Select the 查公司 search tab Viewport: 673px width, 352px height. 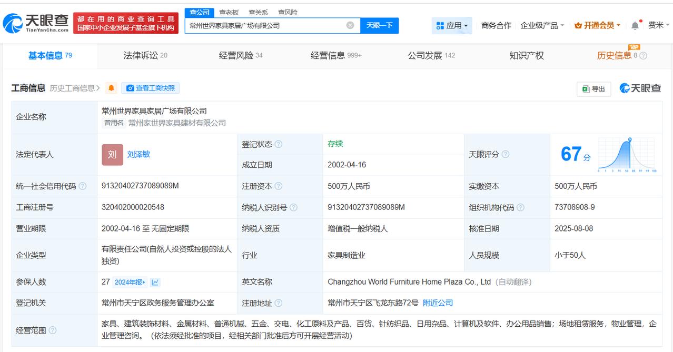click(200, 12)
